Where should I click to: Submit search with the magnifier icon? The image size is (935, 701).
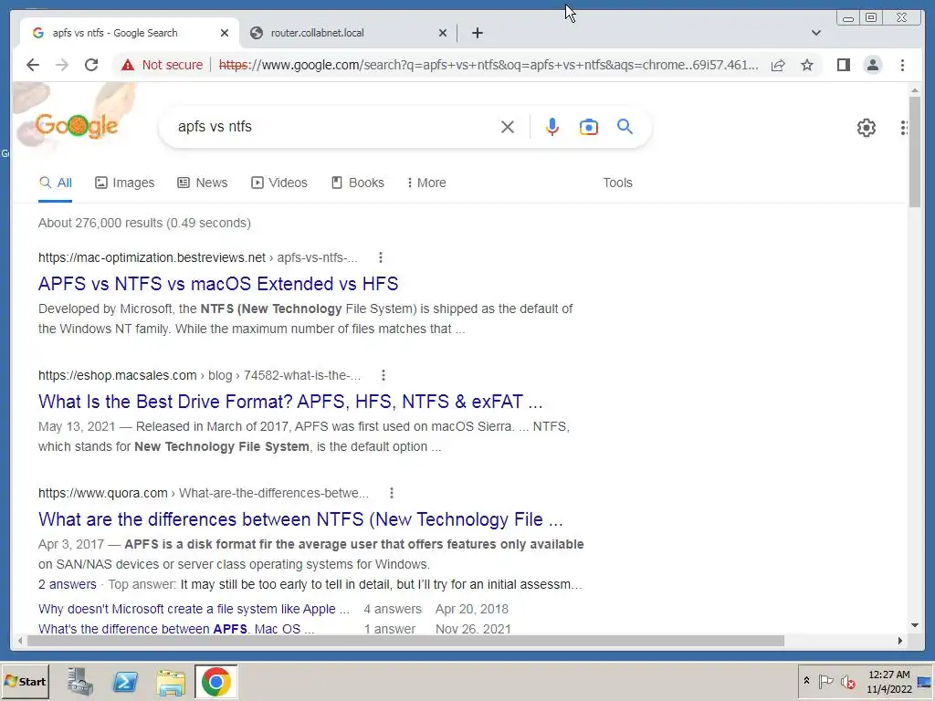tap(625, 126)
